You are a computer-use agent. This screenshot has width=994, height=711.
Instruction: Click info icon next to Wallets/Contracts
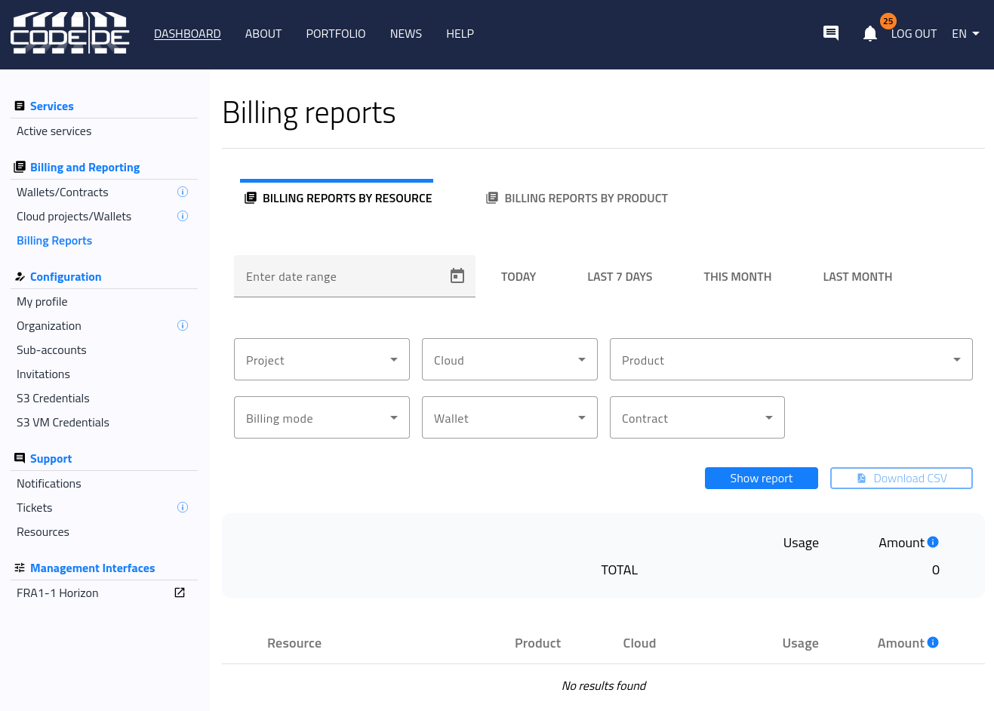point(182,192)
